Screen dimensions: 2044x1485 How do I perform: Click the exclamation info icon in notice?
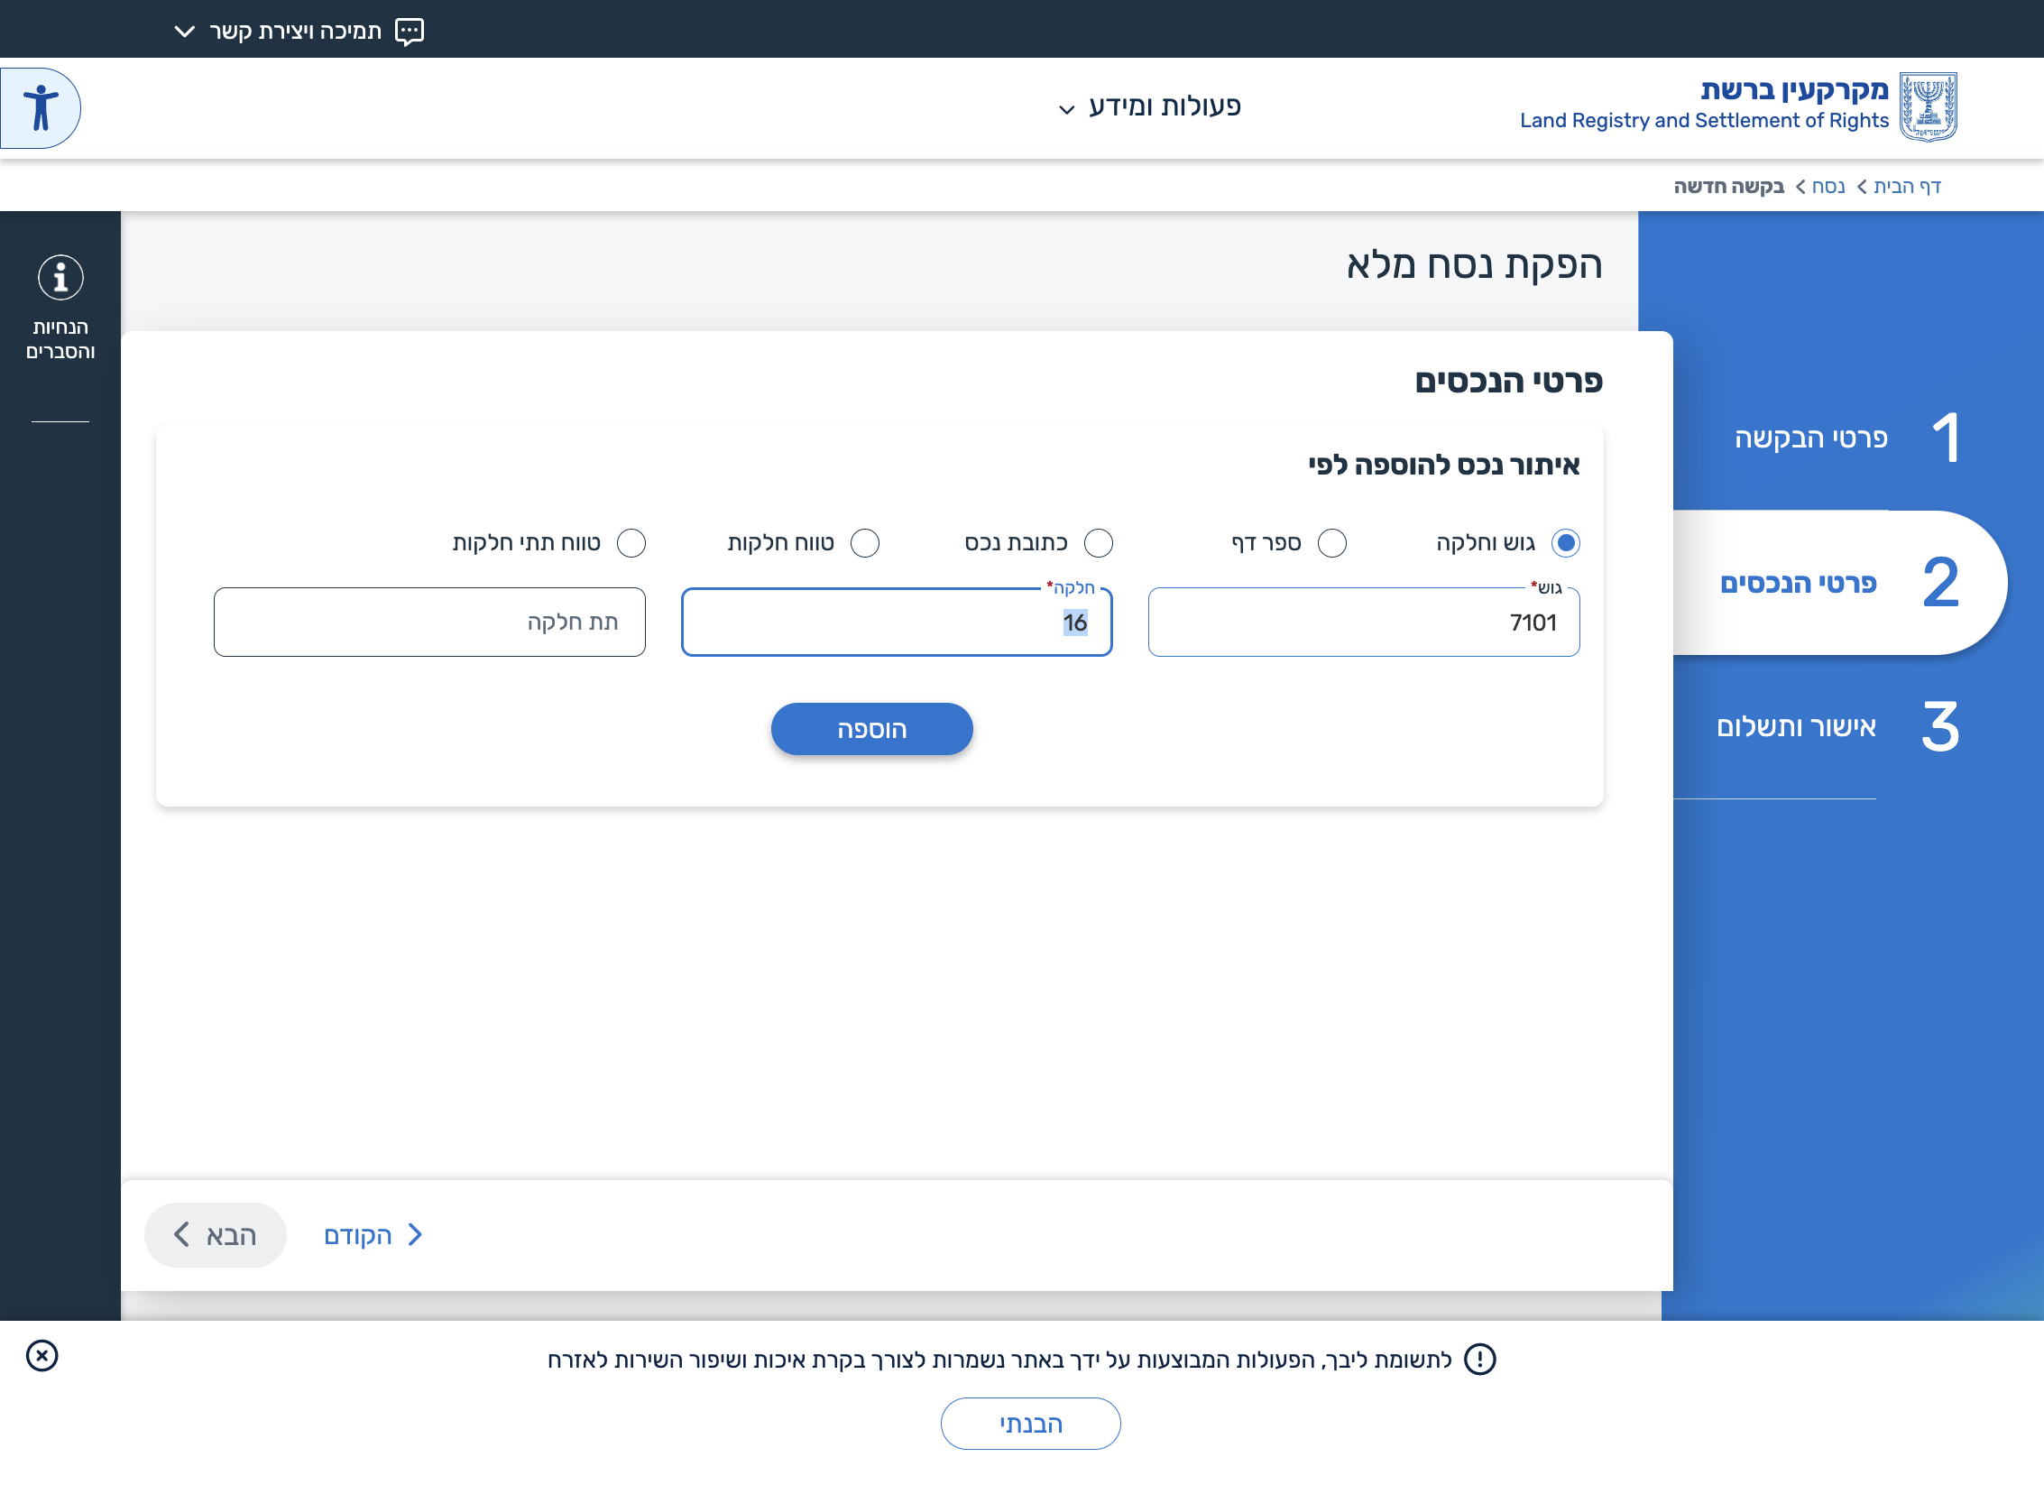tap(1479, 1359)
